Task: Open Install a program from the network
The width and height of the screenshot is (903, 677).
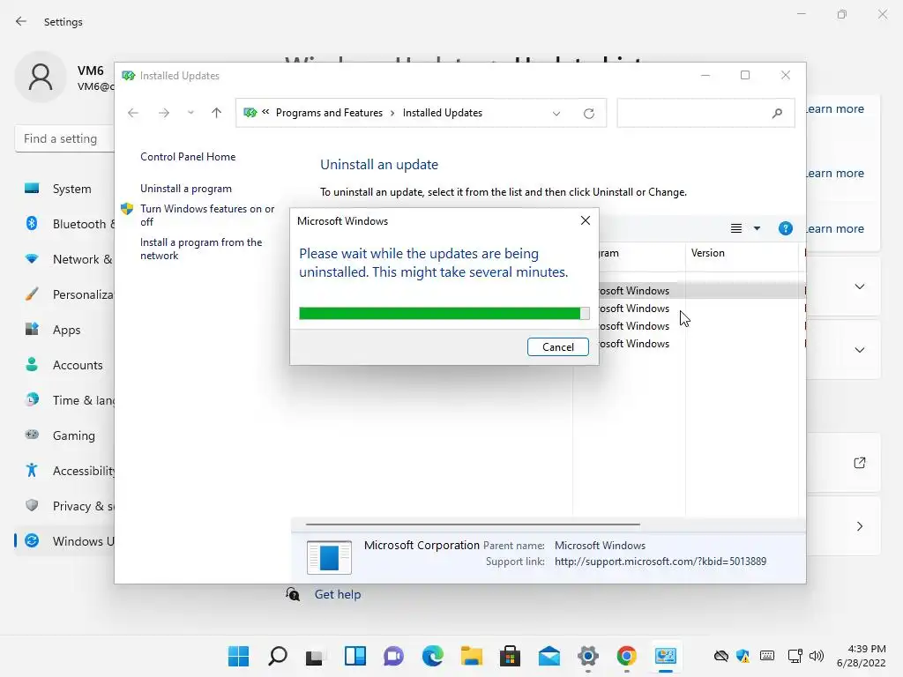Action: click(x=201, y=249)
